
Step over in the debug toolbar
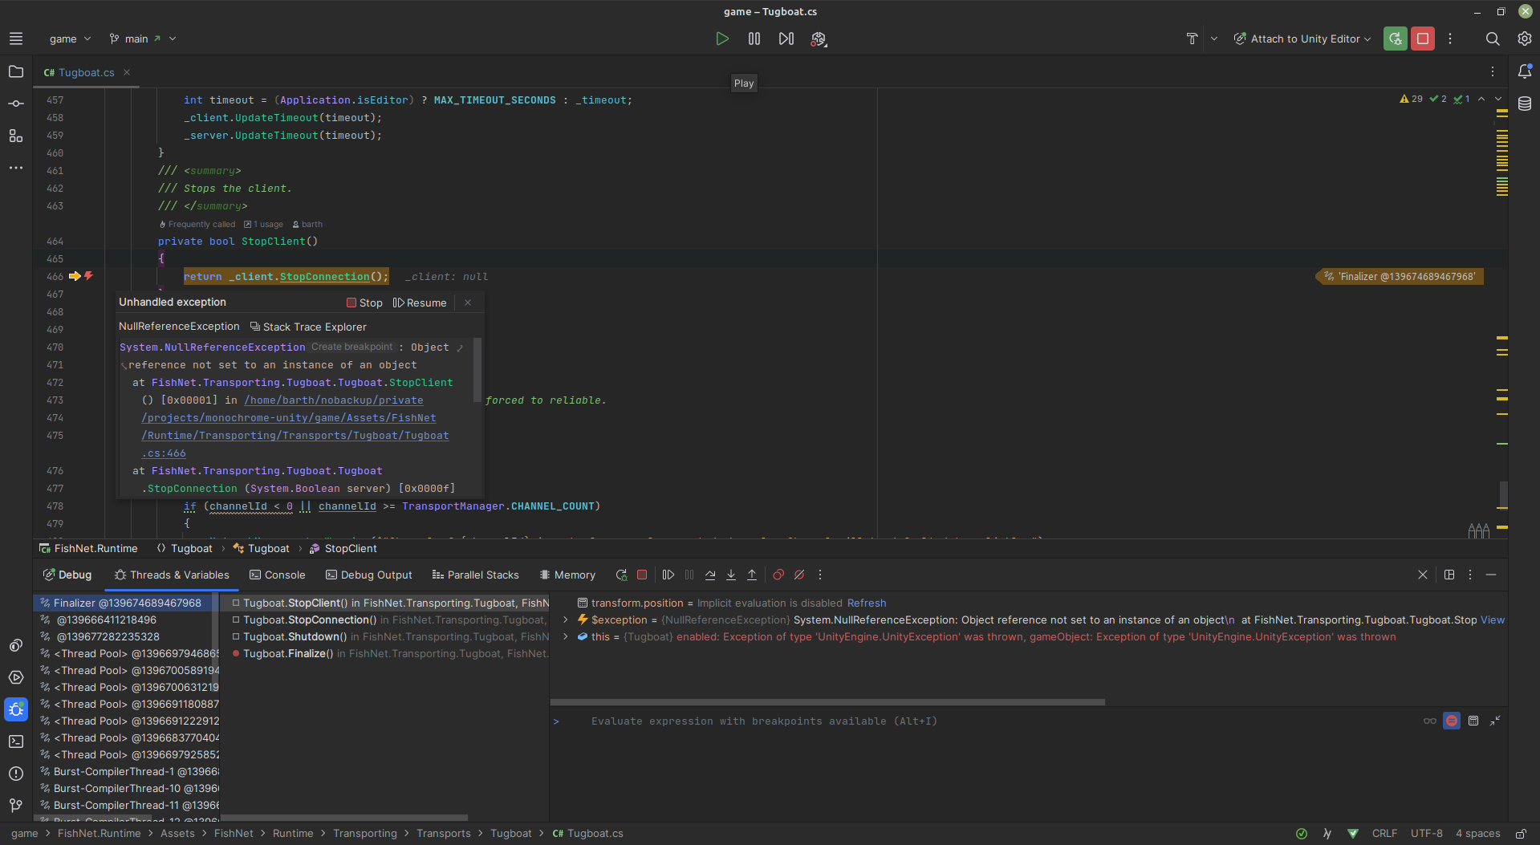click(x=710, y=575)
